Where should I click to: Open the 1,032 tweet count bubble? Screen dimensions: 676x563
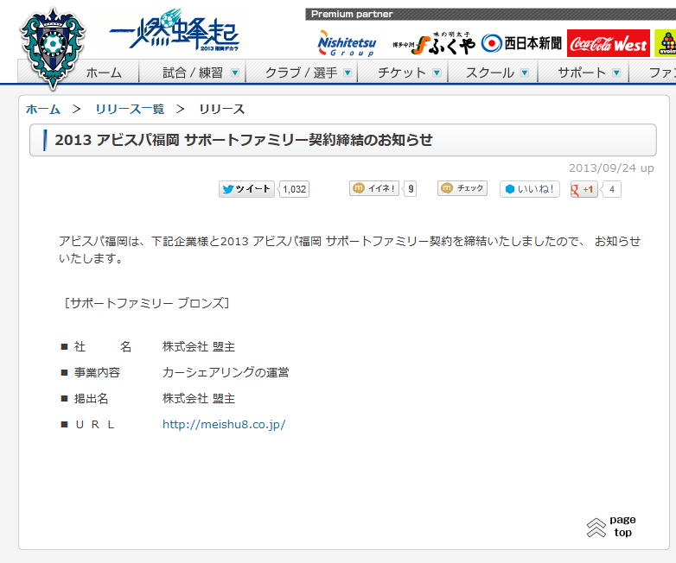[295, 189]
